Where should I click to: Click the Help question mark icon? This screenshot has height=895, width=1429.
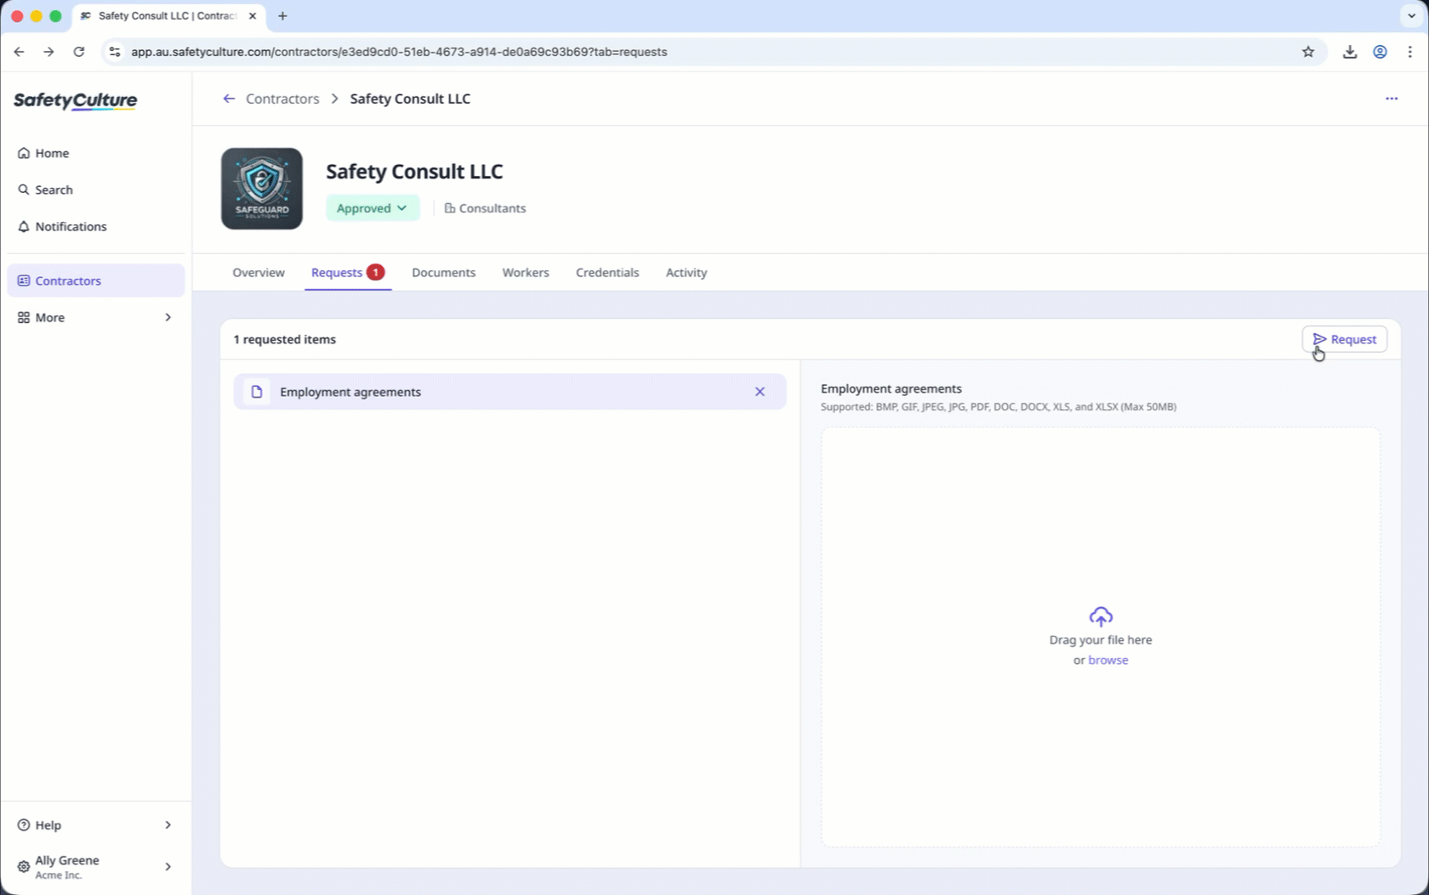tap(24, 824)
